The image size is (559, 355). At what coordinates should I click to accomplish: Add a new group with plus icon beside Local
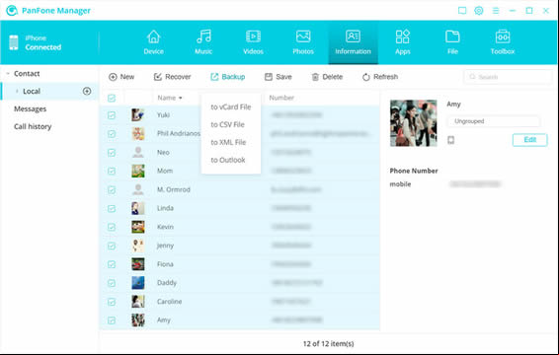[87, 91]
